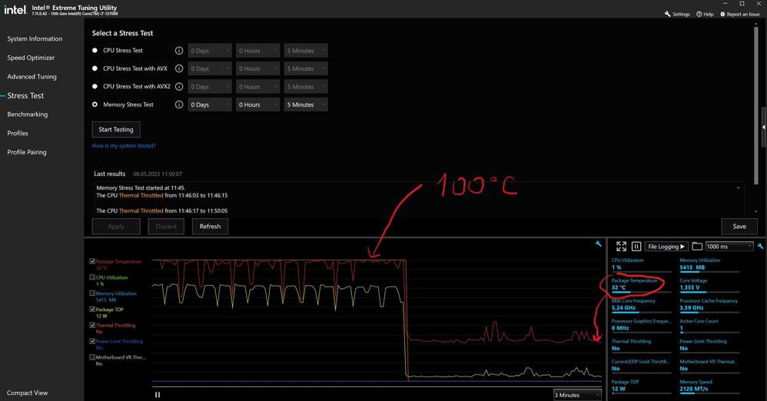767x401 pixels.
Task: Open Minutes dropdown for AVX2 stress test
Action: [x=306, y=87]
